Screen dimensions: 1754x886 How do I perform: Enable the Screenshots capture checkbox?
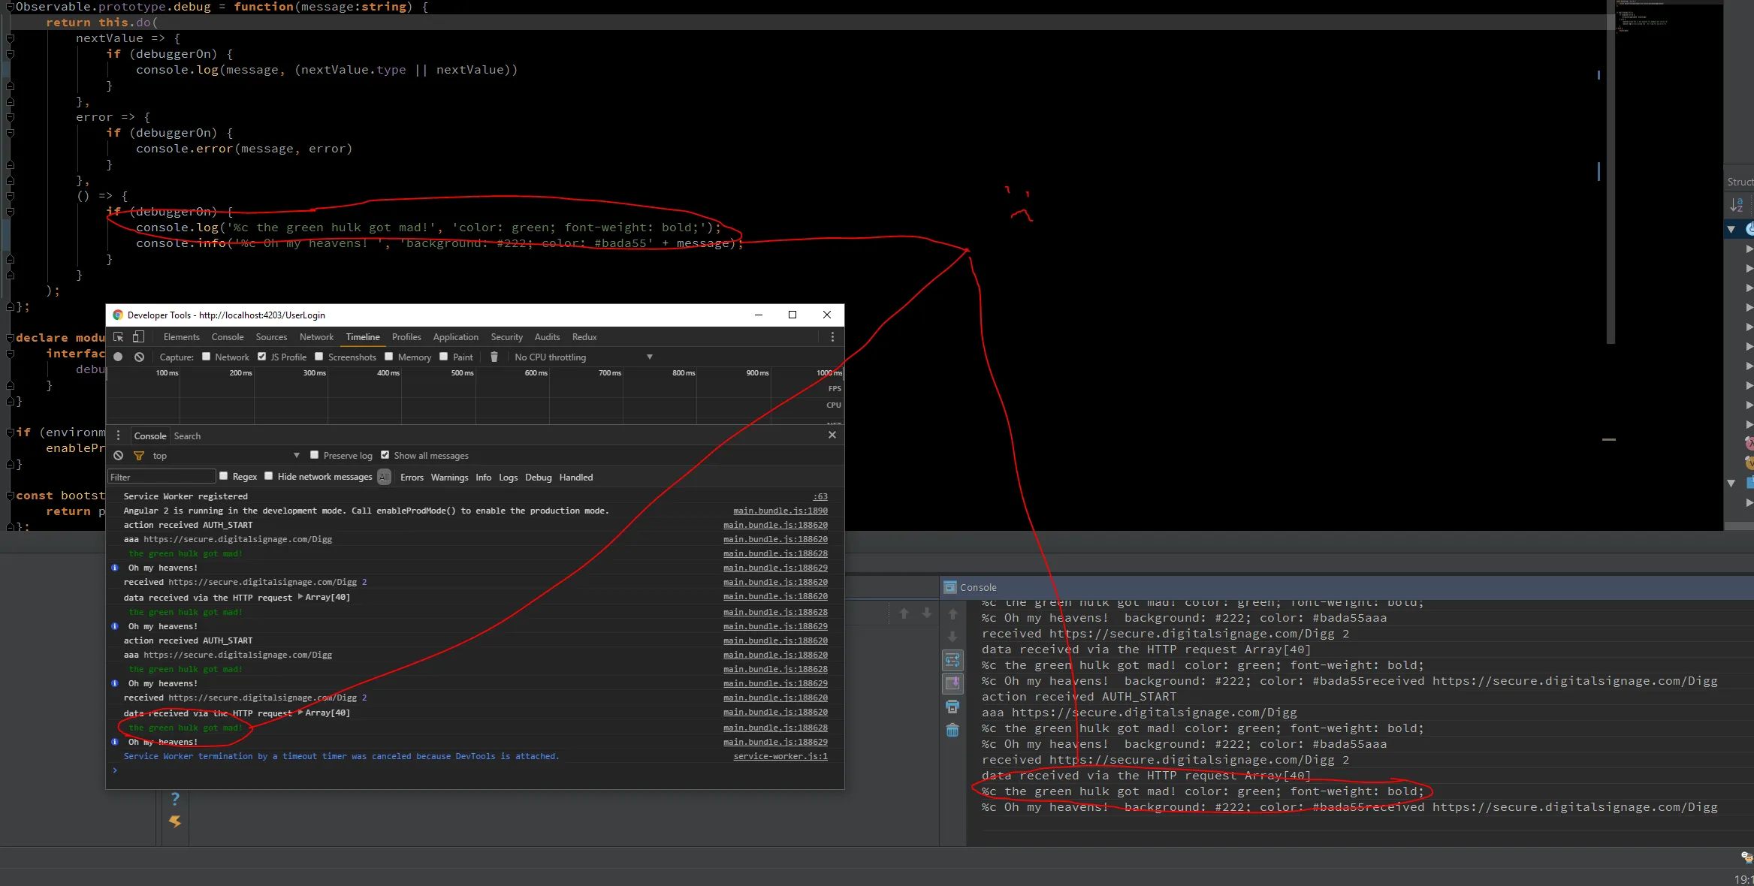pos(319,357)
